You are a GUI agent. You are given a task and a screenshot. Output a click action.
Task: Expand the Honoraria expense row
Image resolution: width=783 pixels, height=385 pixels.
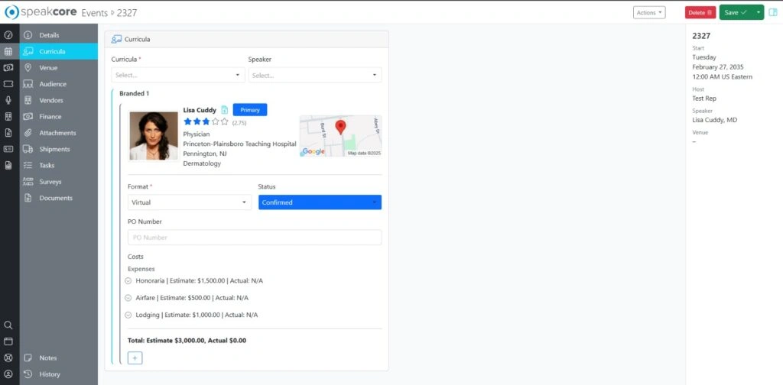point(128,281)
